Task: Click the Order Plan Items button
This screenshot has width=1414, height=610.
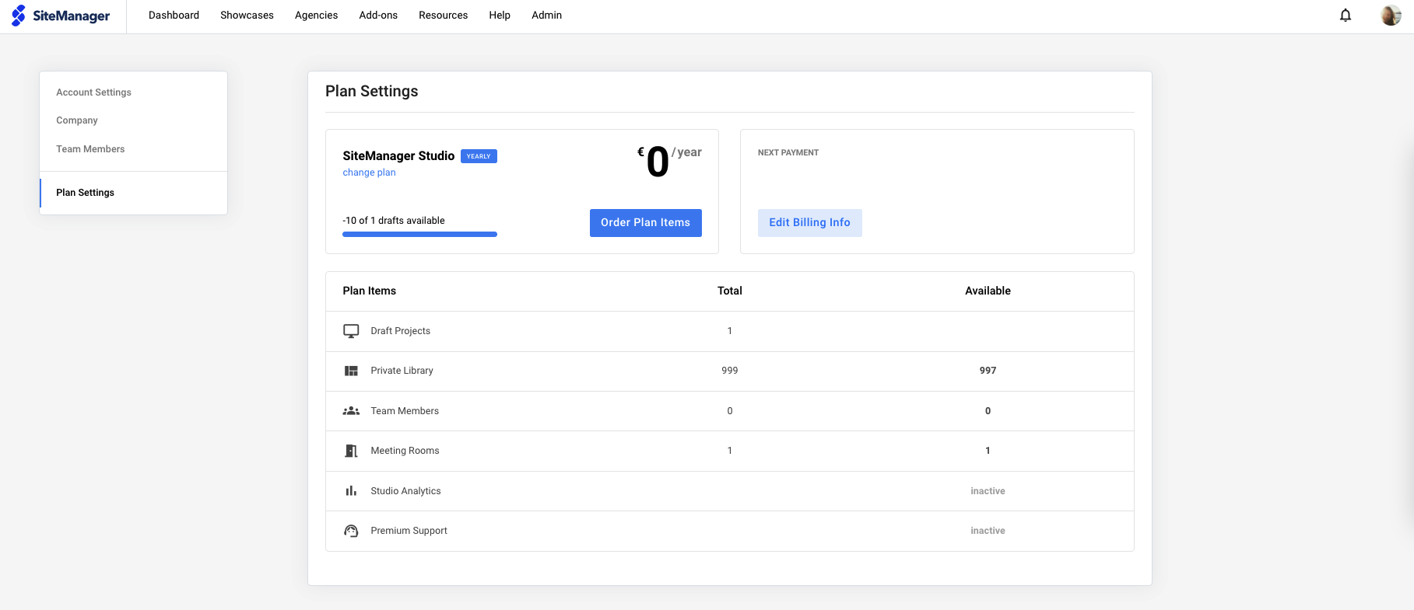Action: coord(645,223)
